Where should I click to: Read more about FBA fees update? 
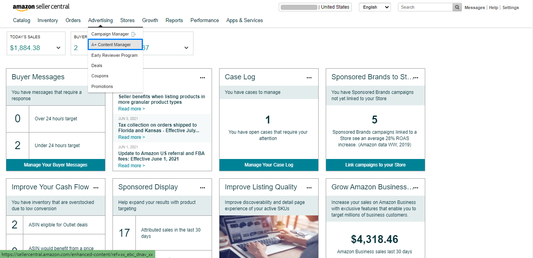(131, 166)
